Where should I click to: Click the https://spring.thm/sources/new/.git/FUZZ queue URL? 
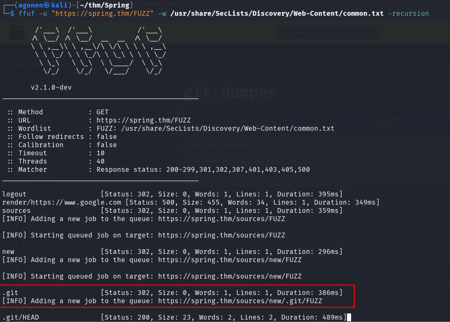click(x=240, y=301)
